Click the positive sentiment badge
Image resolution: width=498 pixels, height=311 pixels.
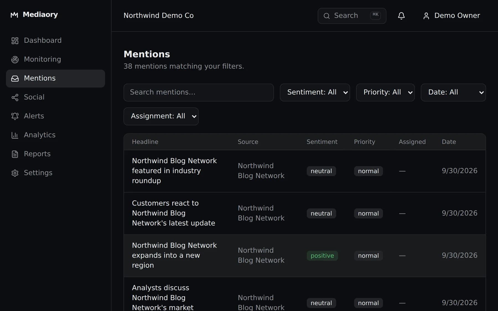[x=322, y=256]
